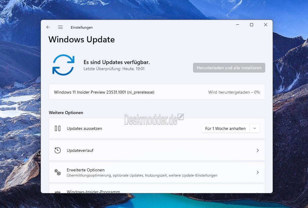Go back with the arrow icon
The height and width of the screenshot is (208, 308).
(48, 27)
